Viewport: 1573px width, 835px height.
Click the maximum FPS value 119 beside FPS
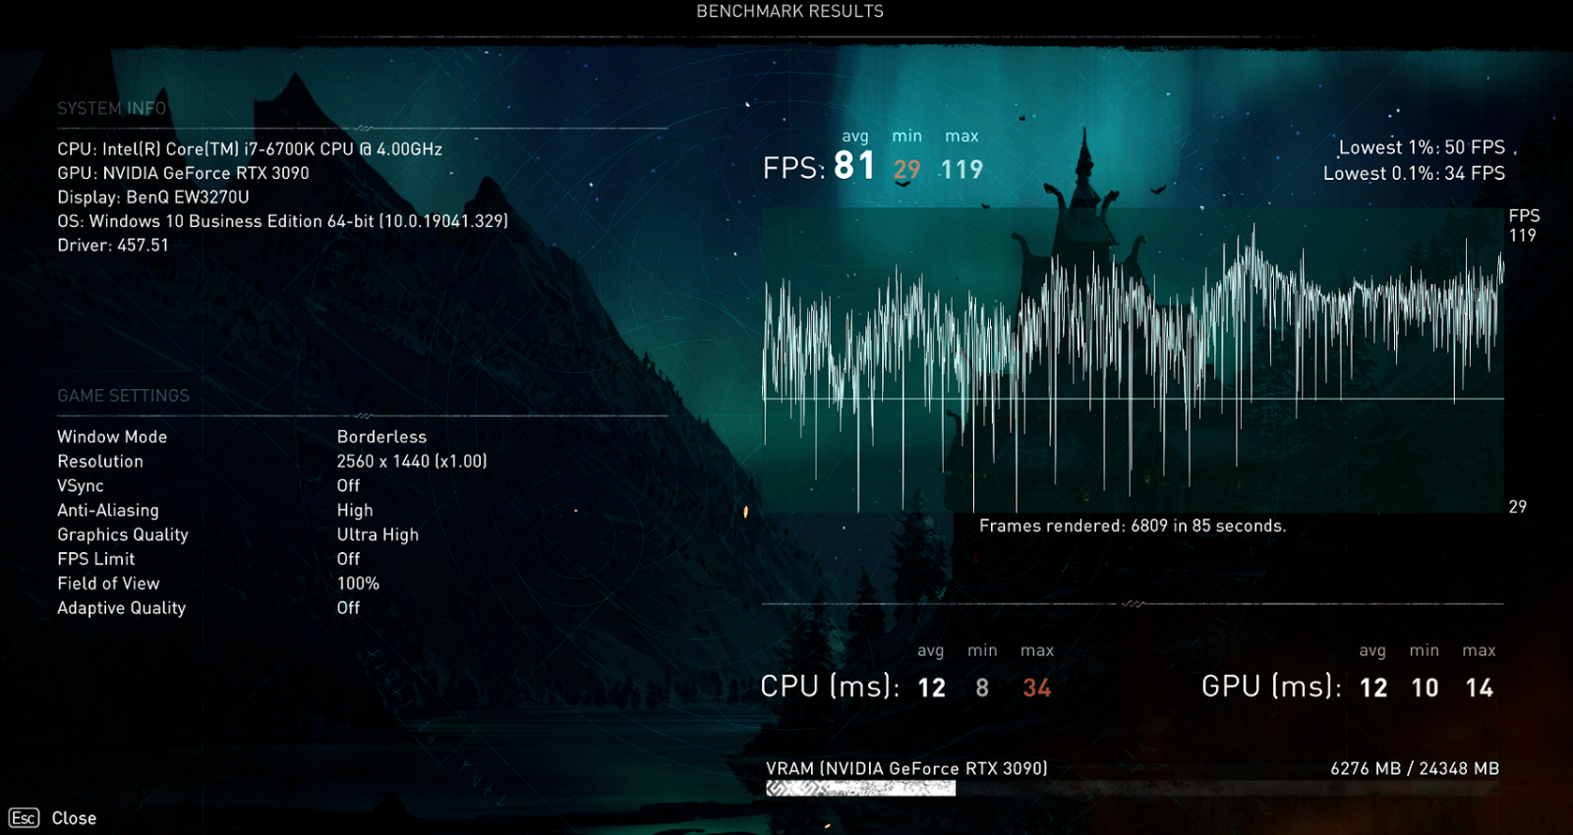click(961, 170)
